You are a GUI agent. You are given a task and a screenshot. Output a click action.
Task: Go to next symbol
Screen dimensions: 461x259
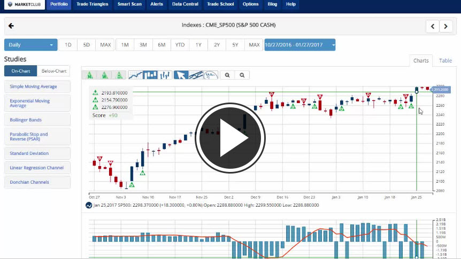[445, 26]
